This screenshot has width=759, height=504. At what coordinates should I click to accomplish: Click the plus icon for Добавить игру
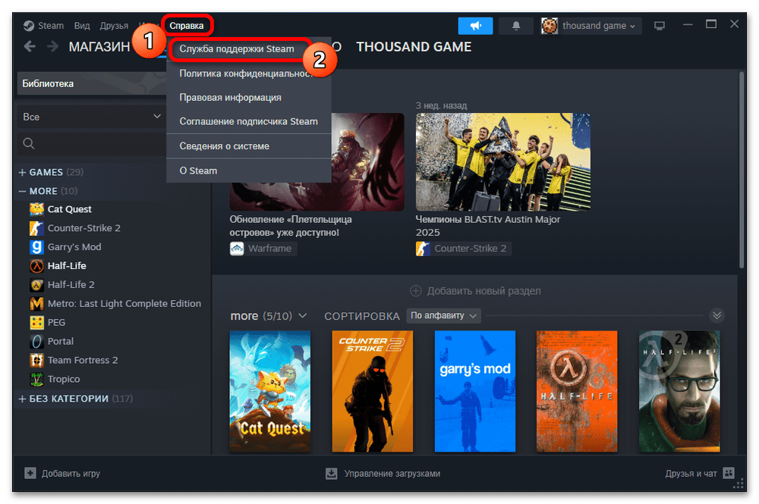(30, 473)
